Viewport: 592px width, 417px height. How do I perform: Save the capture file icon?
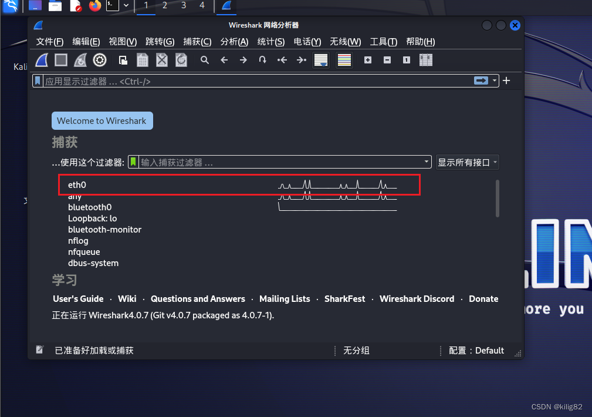point(143,60)
